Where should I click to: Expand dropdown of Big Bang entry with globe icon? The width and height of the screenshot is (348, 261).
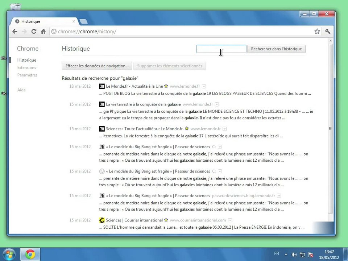point(220,171)
